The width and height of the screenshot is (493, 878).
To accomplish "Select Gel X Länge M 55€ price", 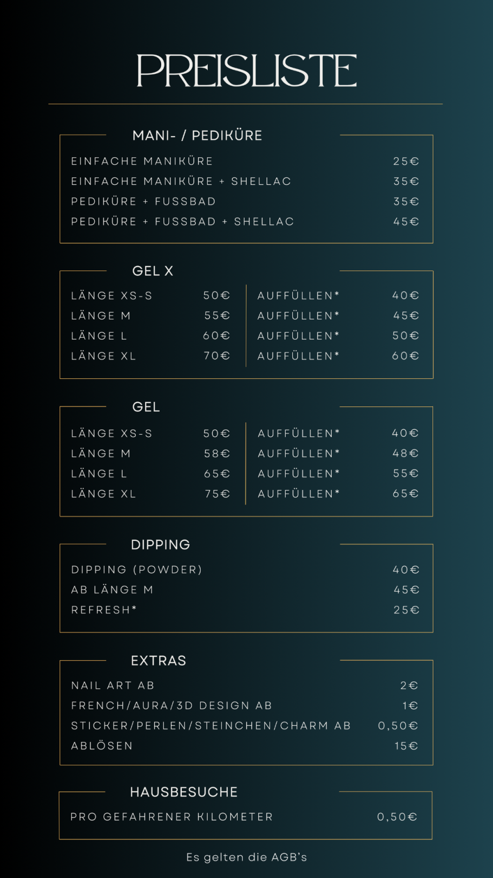I will coord(217,315).
